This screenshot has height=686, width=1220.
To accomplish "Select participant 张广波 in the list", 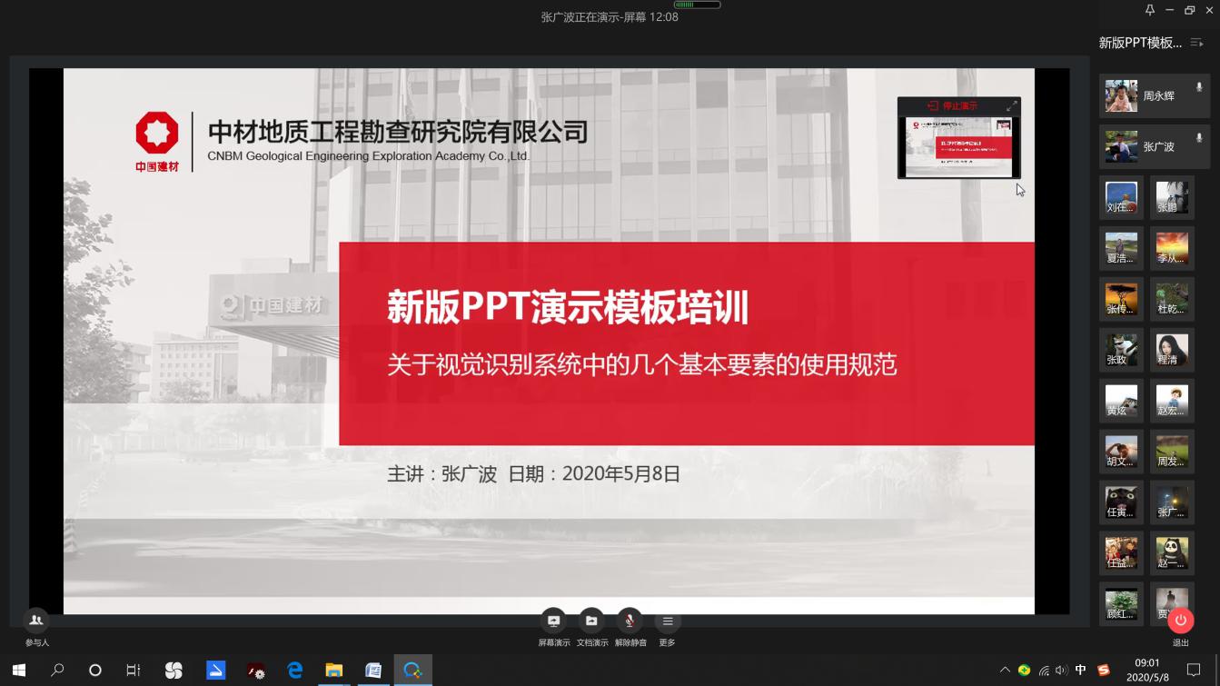I will [x=1154, y=146].
